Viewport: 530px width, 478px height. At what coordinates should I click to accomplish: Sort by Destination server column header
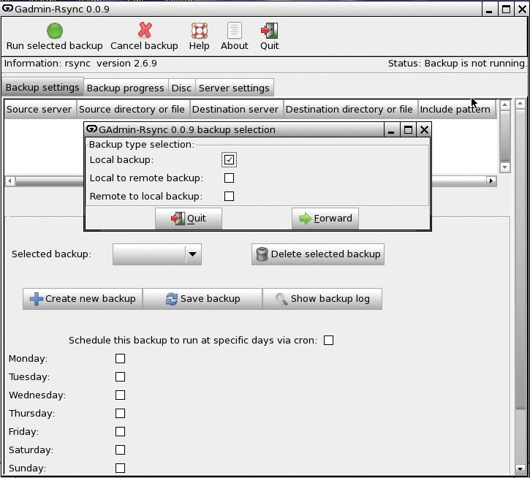coord(236,109)
